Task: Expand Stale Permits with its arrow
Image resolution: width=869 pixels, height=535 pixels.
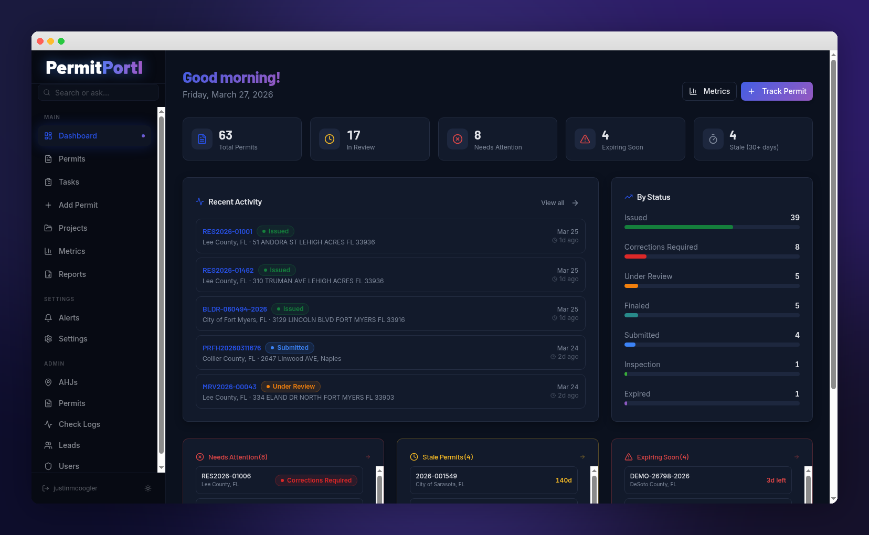Action: 582,457
